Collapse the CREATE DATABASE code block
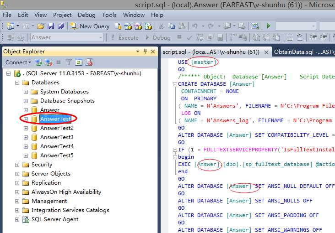Screen dimensions: 335x233 [175, 84]
